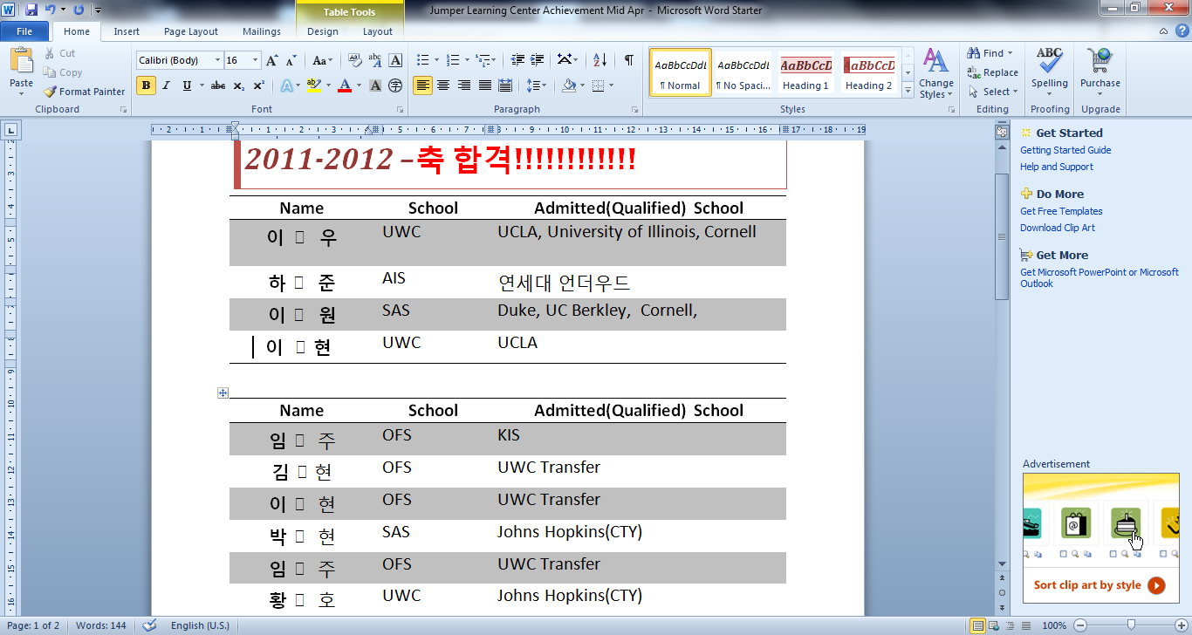The width and height of the screenshot is (1192, 635).
Task: Open Borders dropdown arrow
Action: 611,85
